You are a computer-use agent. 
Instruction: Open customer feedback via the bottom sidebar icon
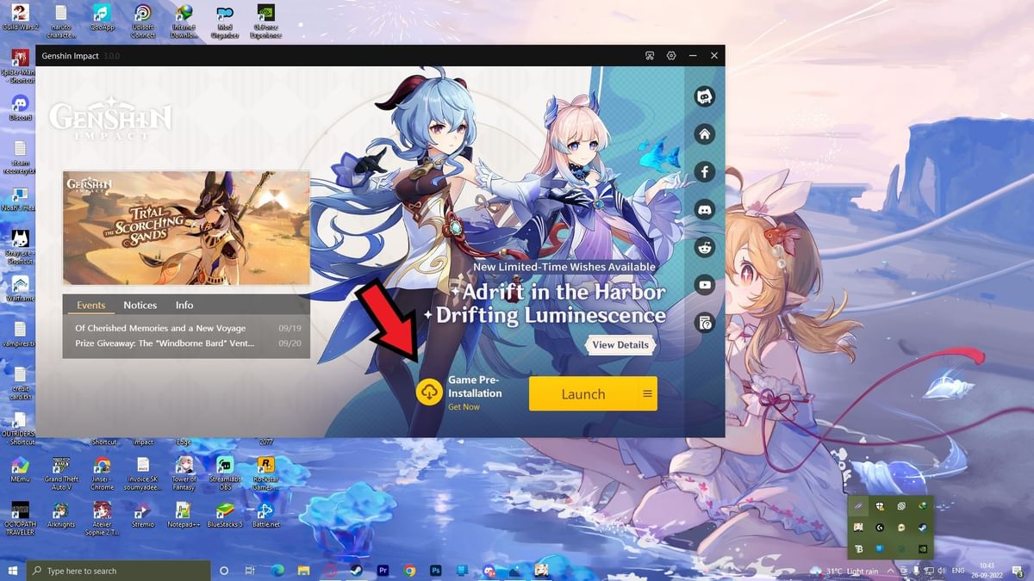[705, 323]
